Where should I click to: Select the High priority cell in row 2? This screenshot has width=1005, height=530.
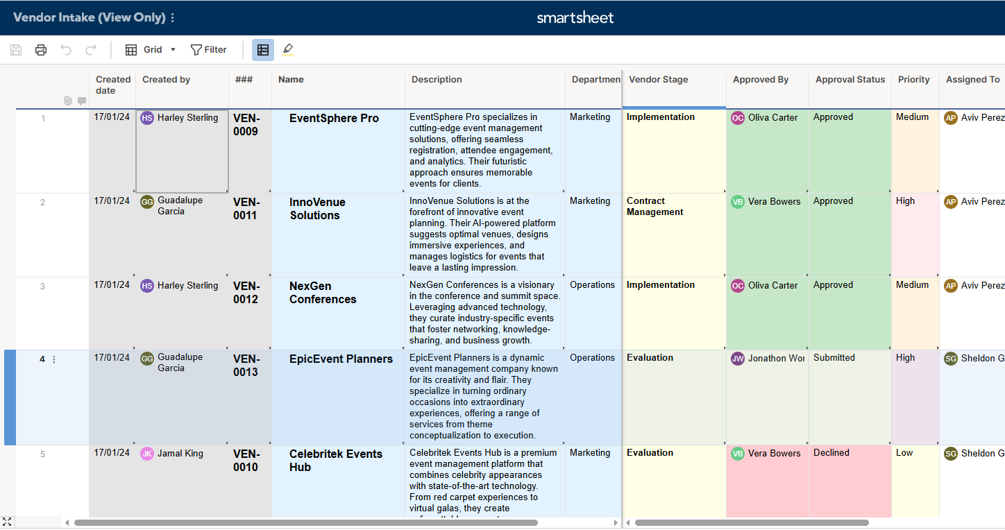tap(915, 235)
